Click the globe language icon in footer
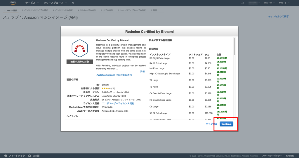The width and height of the screenshot is (299, 158). click(x=29, y=156)
